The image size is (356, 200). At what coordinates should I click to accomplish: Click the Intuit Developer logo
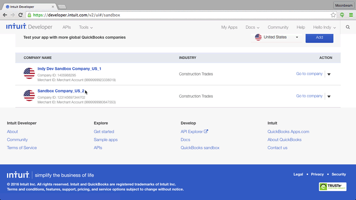point(29,27)
